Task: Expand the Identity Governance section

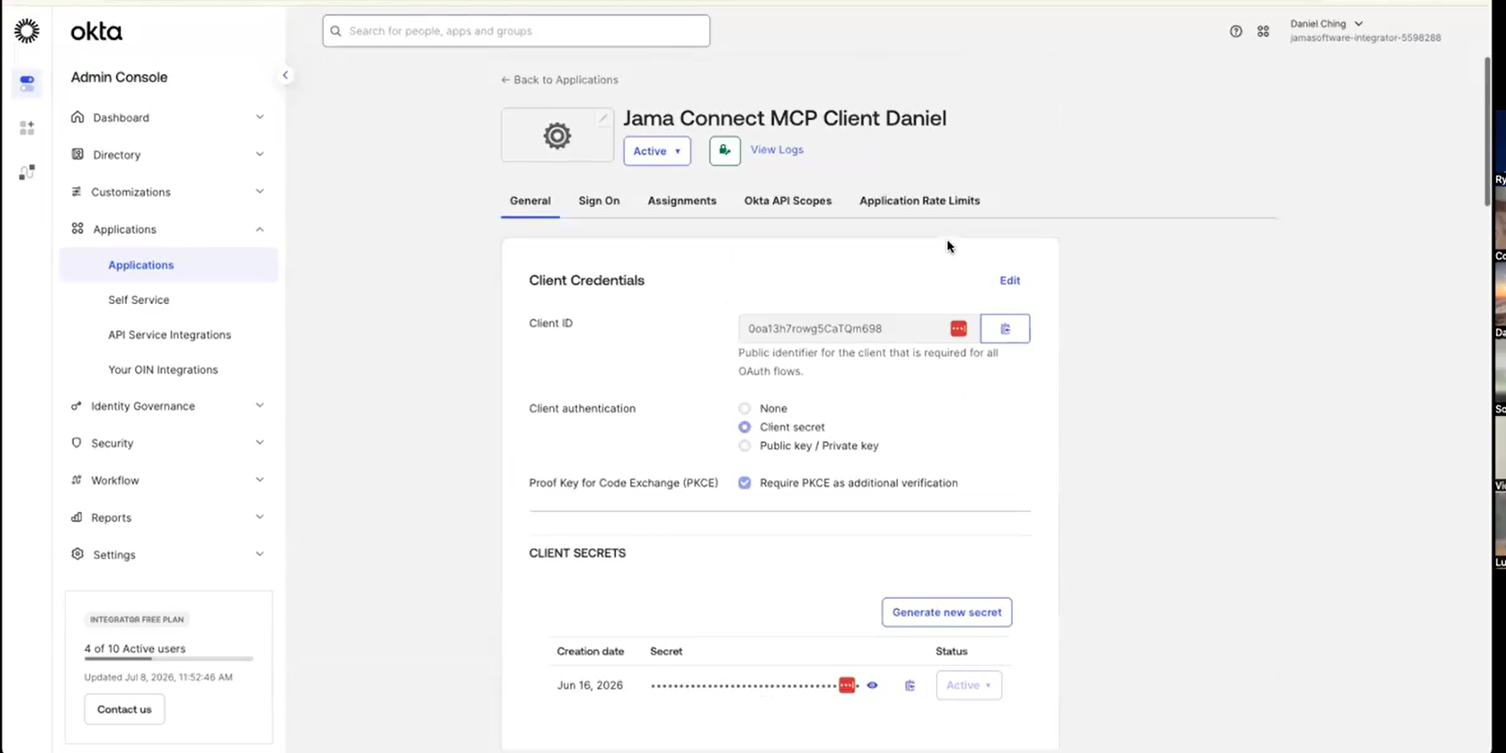Action: [260, 406]
